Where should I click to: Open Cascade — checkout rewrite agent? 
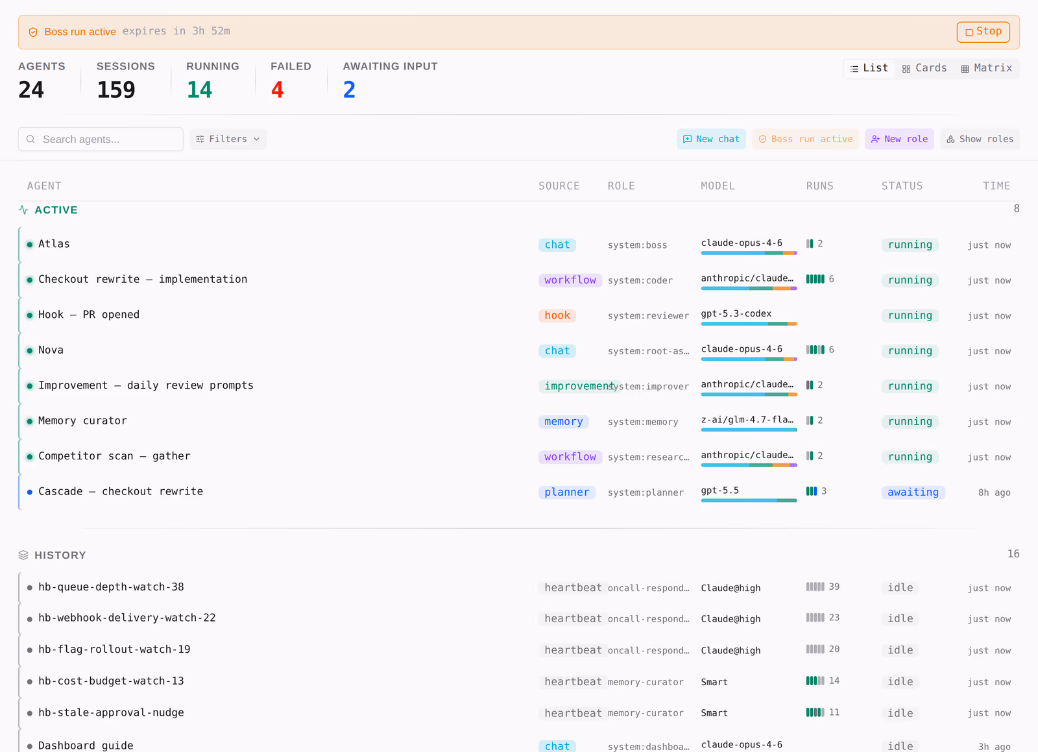pos(519,492)
